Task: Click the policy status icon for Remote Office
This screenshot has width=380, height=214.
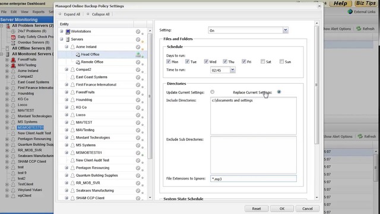Action: 138,62
